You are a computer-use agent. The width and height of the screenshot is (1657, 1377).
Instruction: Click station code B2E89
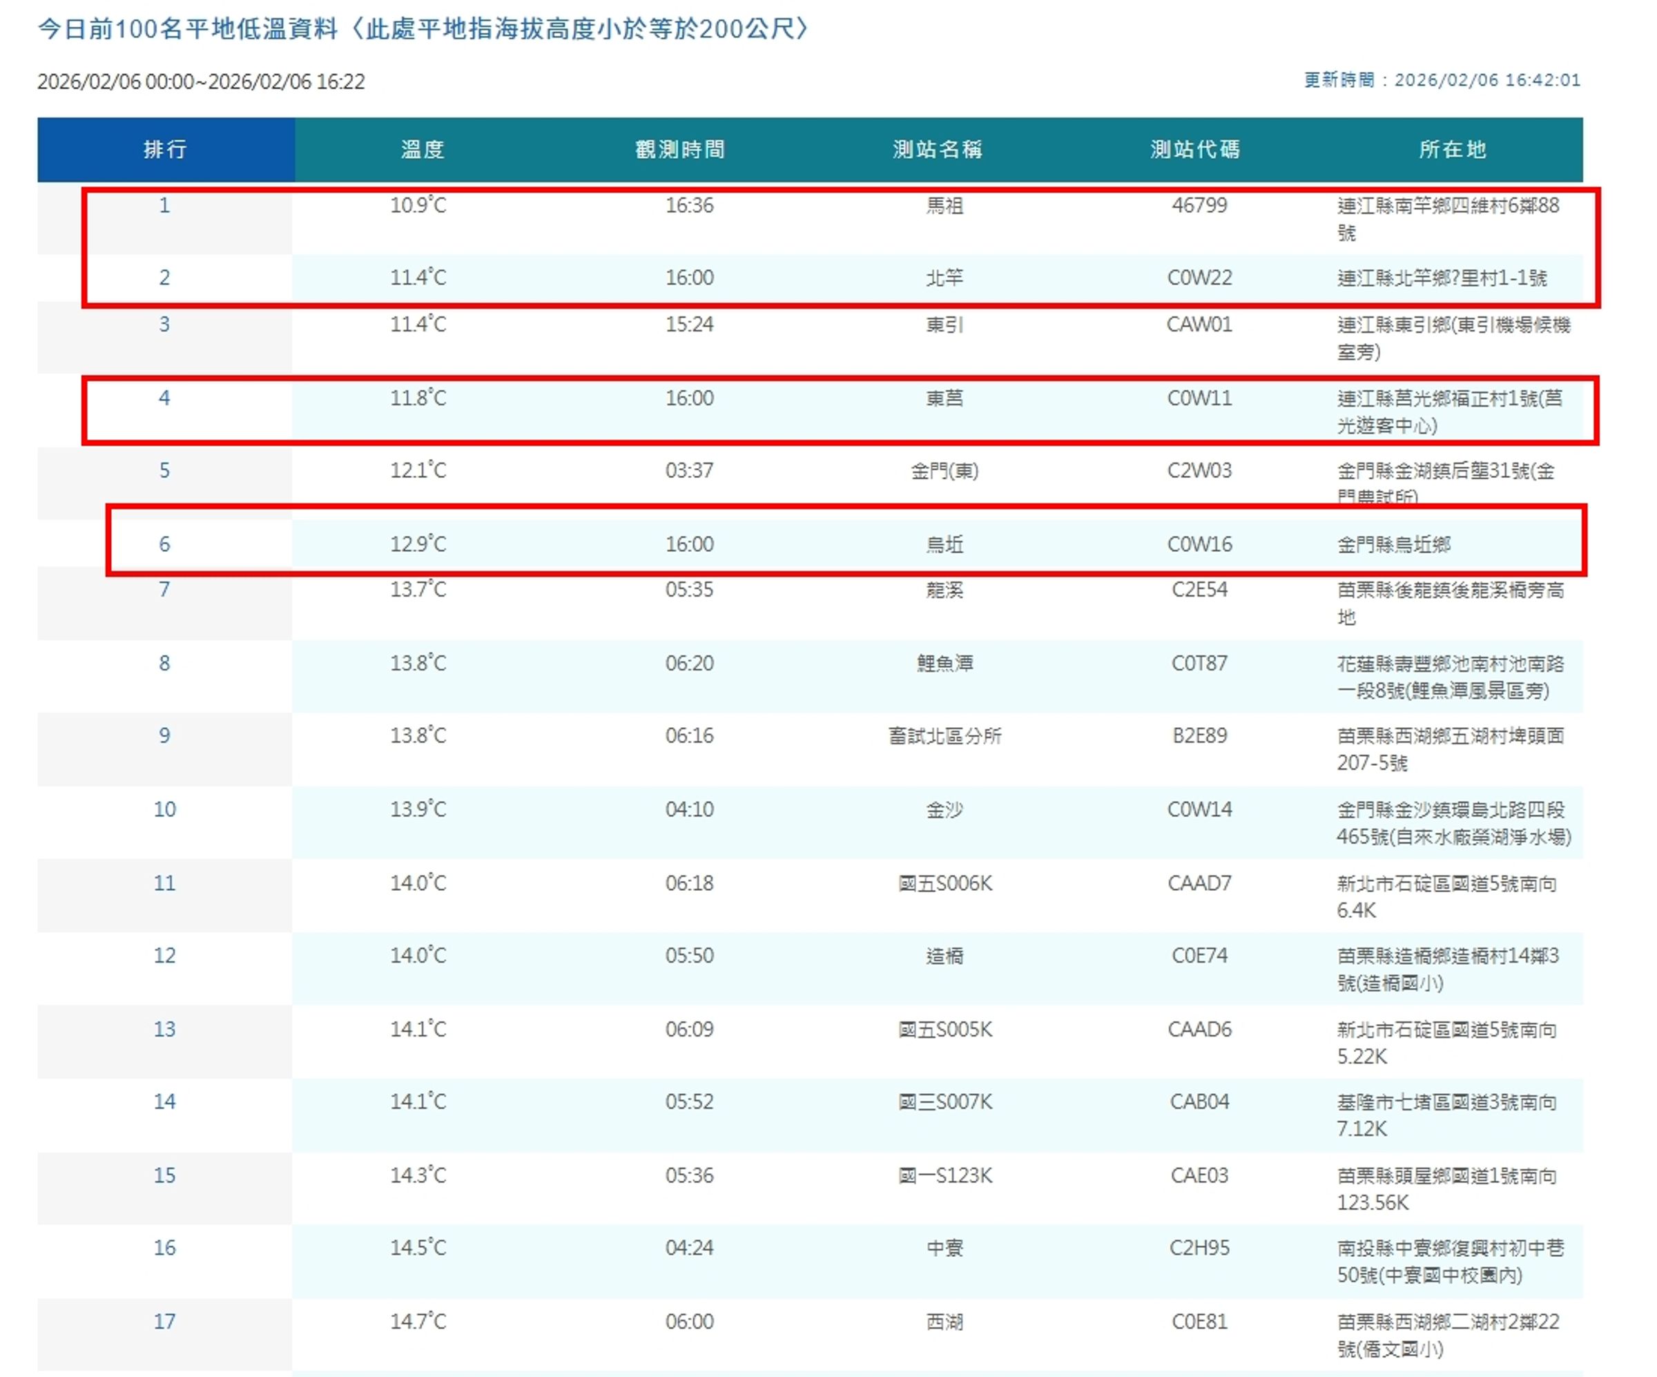coord(1199,736)
